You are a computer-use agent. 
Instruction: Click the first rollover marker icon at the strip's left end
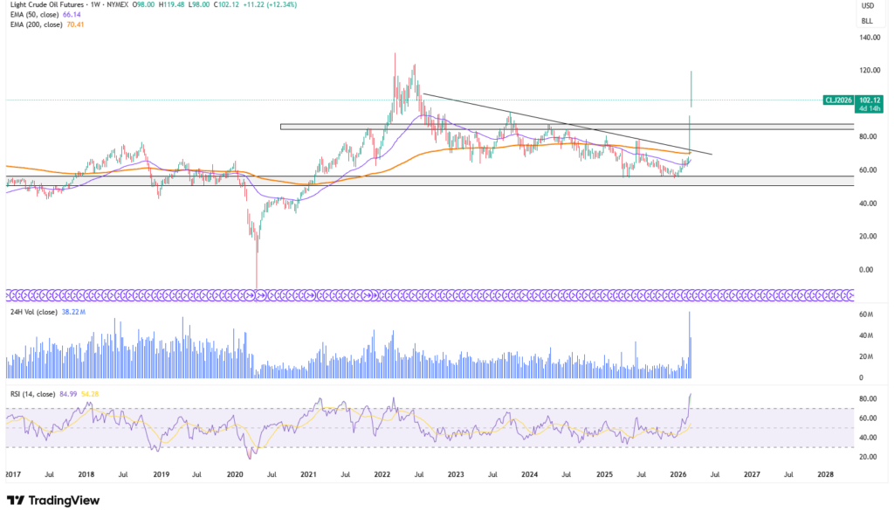click(x=10, y=294)
